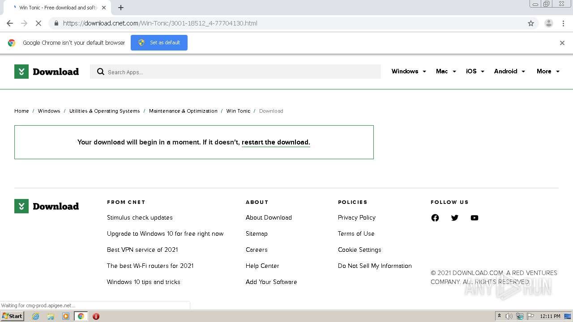The width and height of the screenshot is (573, 322).
Task: Open Windows breadcrumb link
Action: click(x=49, y=111)
